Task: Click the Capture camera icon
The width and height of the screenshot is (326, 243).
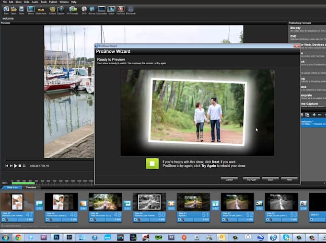Action: click(60, 10)
